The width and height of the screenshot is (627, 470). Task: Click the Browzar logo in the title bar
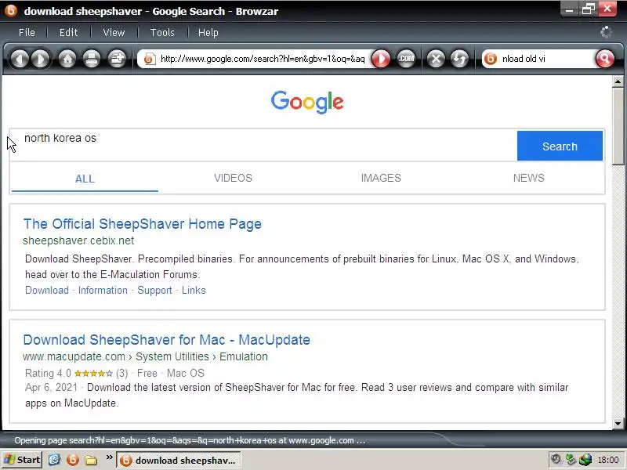[11, 11]
